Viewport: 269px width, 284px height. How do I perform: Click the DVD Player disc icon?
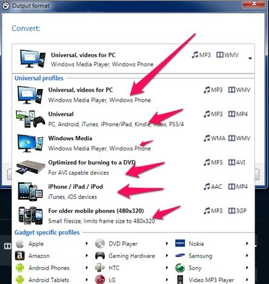(x=100, y=243)
